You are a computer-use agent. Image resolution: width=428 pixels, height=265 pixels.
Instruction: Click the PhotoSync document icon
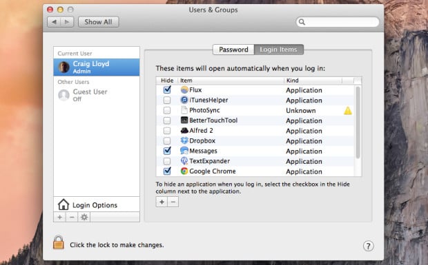coord(184,110)
